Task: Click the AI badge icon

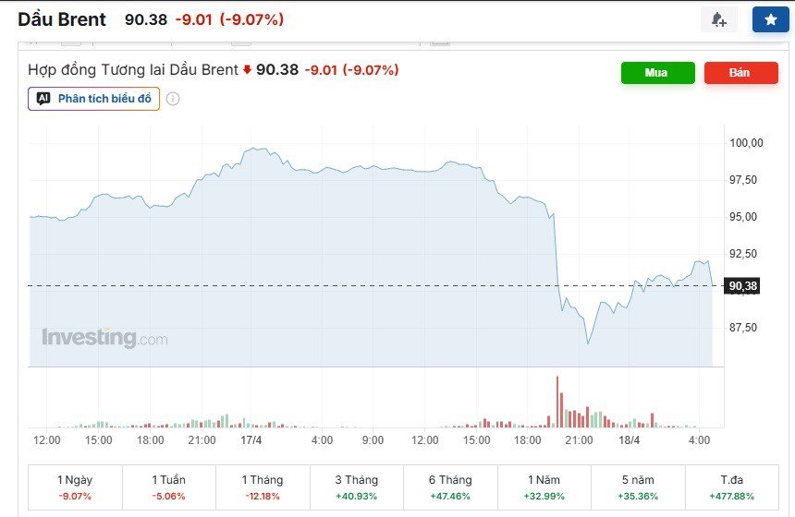Action: pos(43,99)
